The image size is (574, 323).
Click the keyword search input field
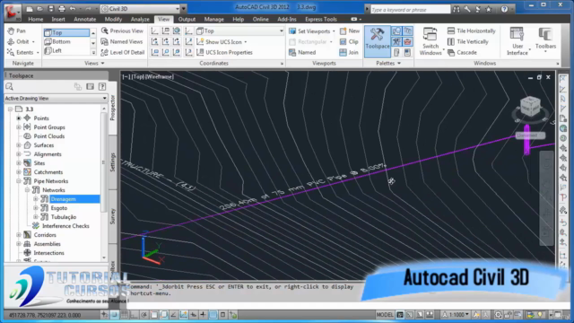[411, 10]
